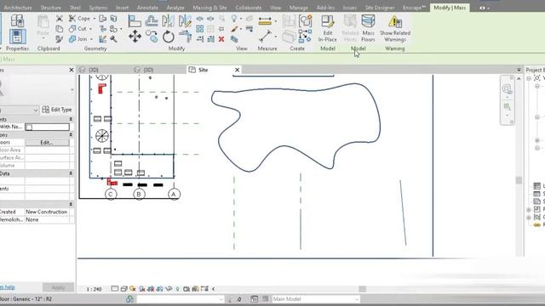Open the Annotate ribbon tab
The image size is (545, 306).
(x=147, y=8)
